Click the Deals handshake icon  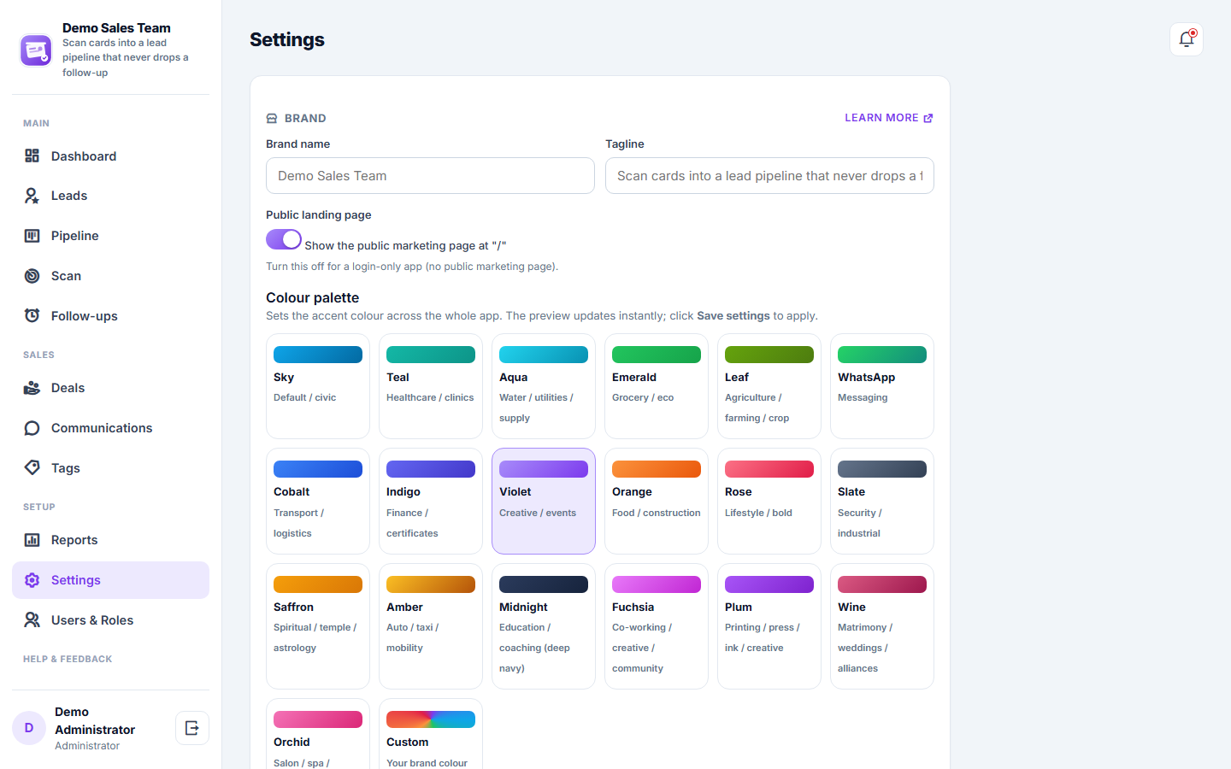[x=32, y=388]
